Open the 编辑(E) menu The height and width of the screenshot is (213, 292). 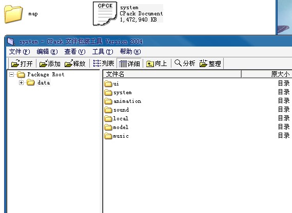47,52
